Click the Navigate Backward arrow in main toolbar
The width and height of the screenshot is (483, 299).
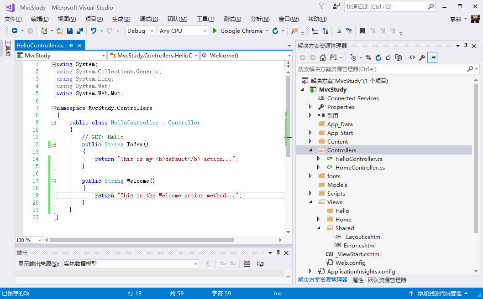click(15, 31)
